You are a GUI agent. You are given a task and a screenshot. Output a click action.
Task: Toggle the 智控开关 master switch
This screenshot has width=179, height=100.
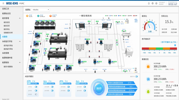coord(137,76)
